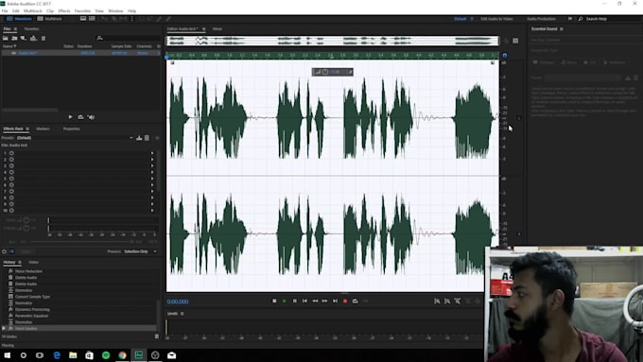Open the Multitrack menu
Viewport: 643px width, 362px height.
[x=33, y=11]
